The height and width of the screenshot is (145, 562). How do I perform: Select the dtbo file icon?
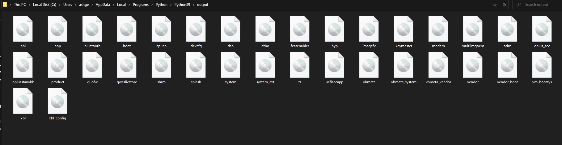(265, 29)
